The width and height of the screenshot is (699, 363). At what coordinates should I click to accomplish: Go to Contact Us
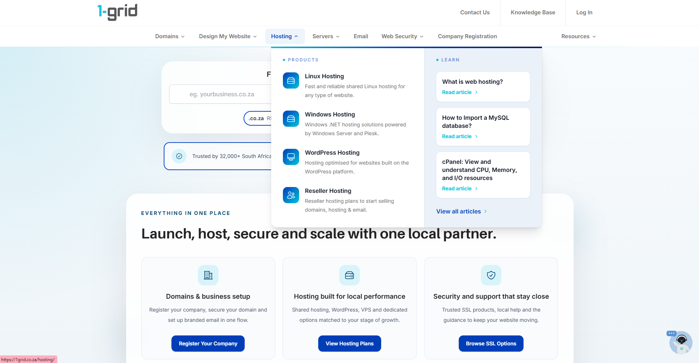point(475,12)
